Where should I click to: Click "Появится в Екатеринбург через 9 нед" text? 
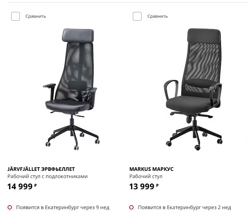click(63, 207)
